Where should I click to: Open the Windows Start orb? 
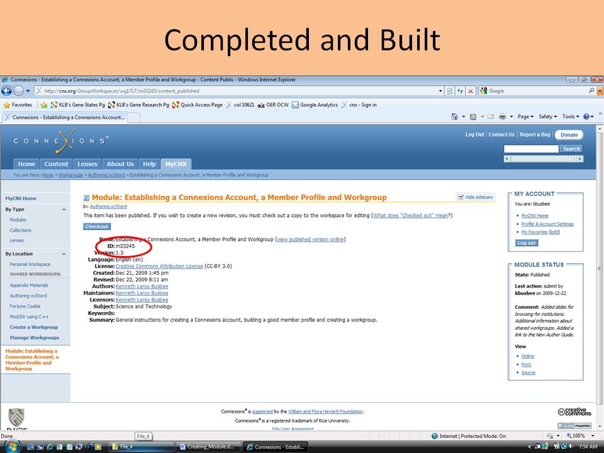click(11, 447)
